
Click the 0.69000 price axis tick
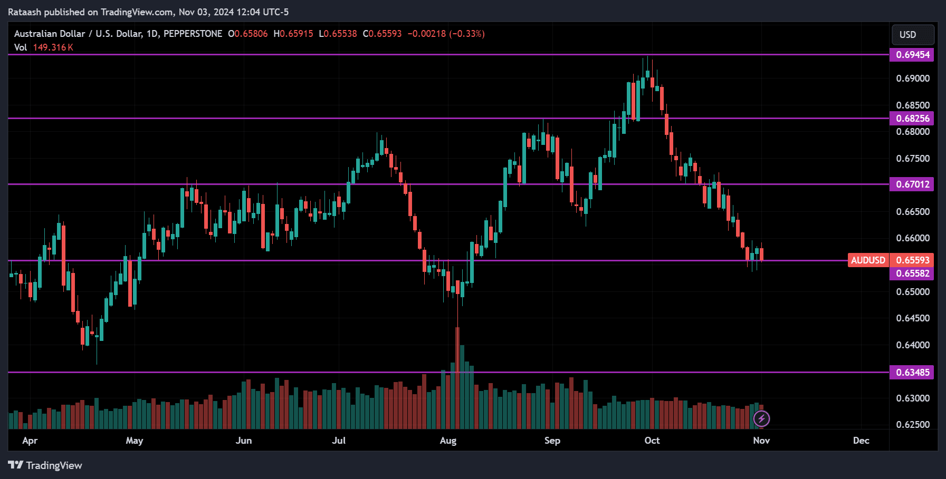point(913,79)
